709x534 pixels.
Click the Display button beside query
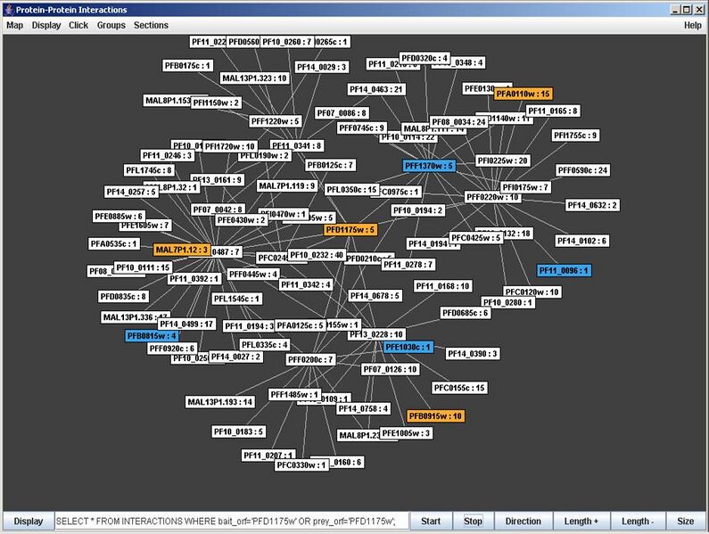28,522
